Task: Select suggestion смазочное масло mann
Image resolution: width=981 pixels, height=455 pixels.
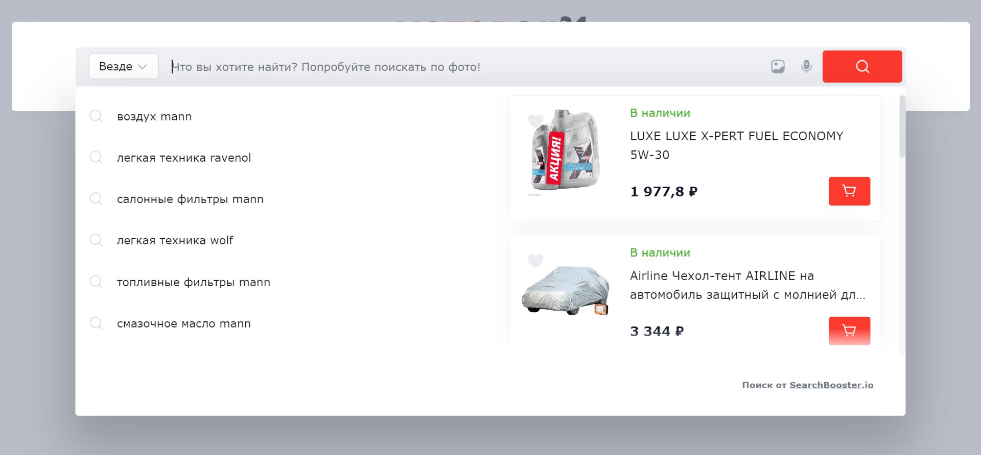Action: (x=184, y=323)
